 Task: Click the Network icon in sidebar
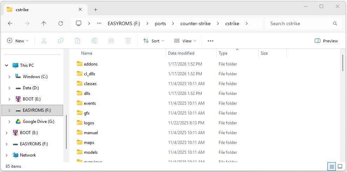click(x=15, y=155)
